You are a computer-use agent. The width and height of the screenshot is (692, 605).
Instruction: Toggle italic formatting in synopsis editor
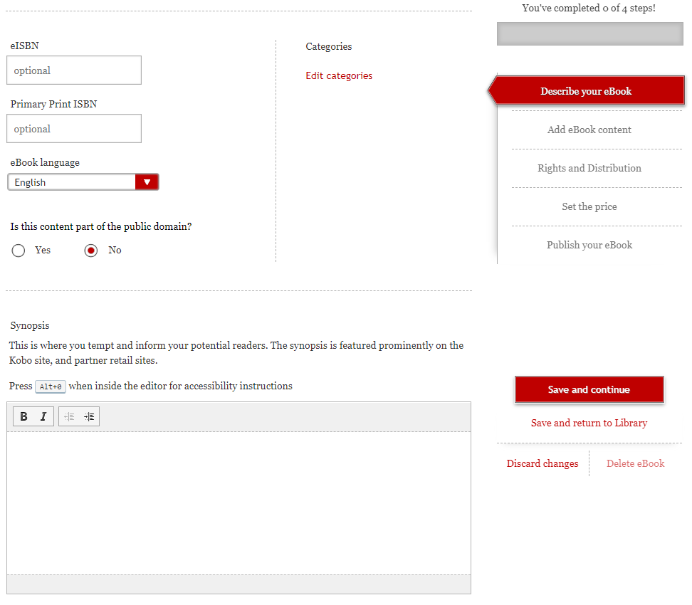43,417
